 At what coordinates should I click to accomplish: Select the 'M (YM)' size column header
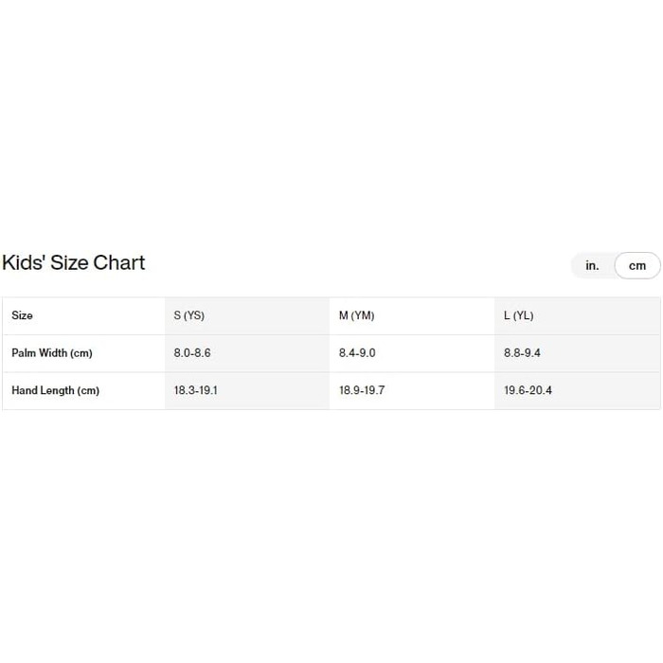click(x=356, y=315)
